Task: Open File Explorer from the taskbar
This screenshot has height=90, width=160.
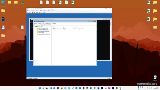Action: point(62,88)
